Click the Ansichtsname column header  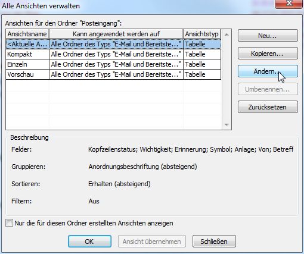[27, 34]
